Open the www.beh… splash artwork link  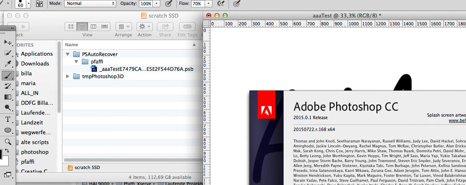click(457, 121)
